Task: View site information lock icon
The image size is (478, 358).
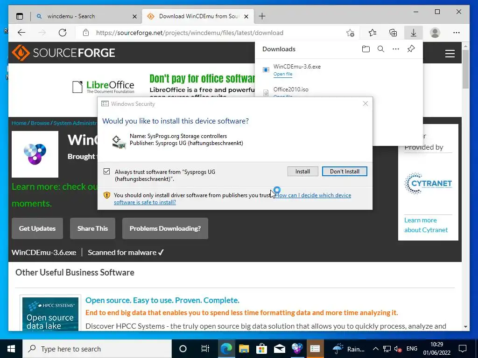Action: [x=86, y=33]
